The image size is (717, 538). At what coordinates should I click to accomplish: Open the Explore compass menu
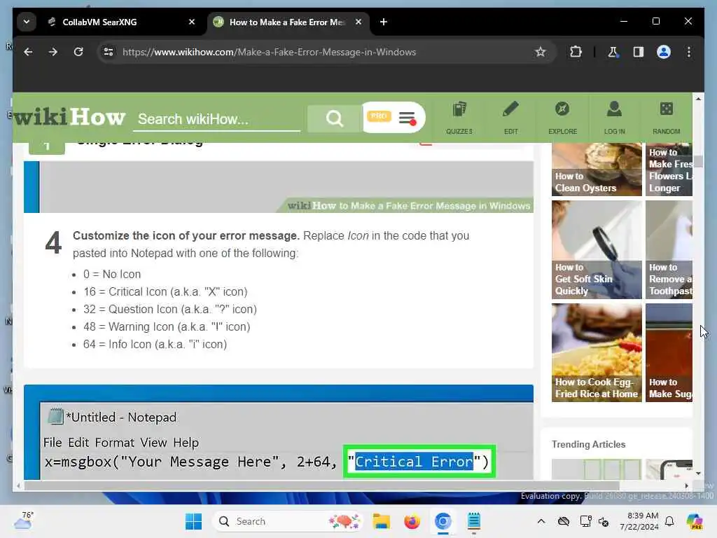562,118
